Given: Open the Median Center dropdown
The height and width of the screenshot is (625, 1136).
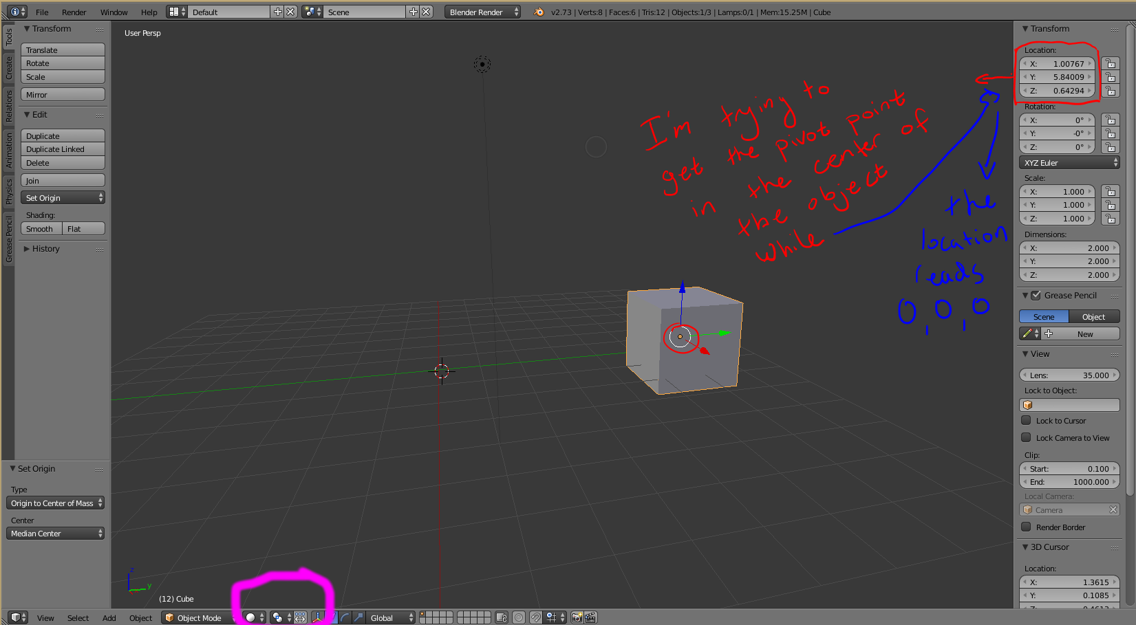Looking at the screenshot, I should (56, 534).
